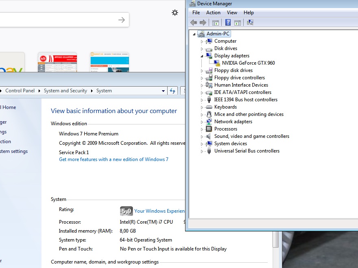This screenshot has height=268, width=358.
Task: Click the Back arrow in Device Manager toolbar
Action: coord(194,23)
